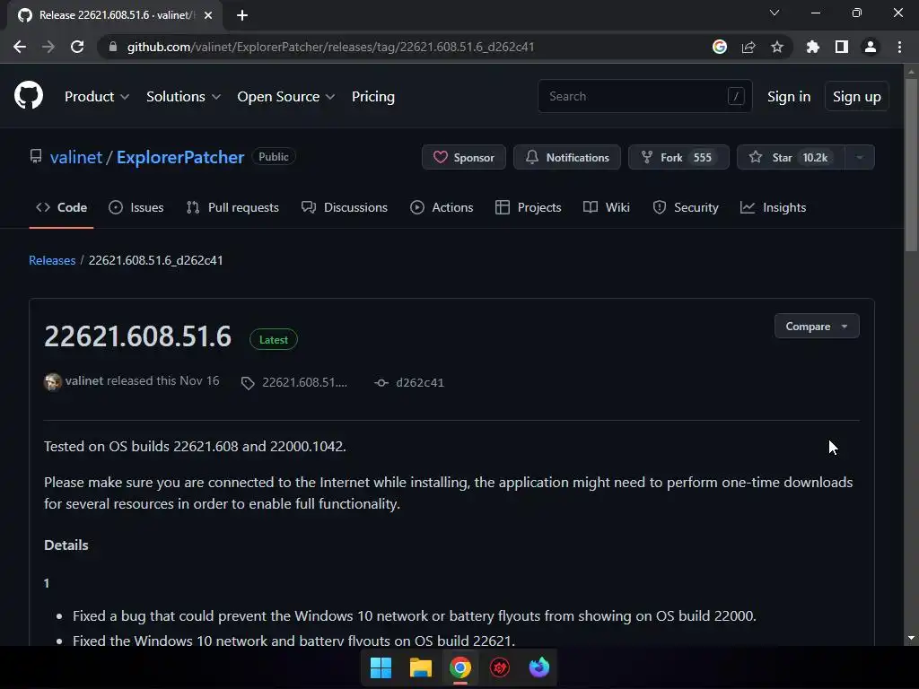
Task: Click the 22621.608.51.6 release title
Action: (x=137, y=336)
